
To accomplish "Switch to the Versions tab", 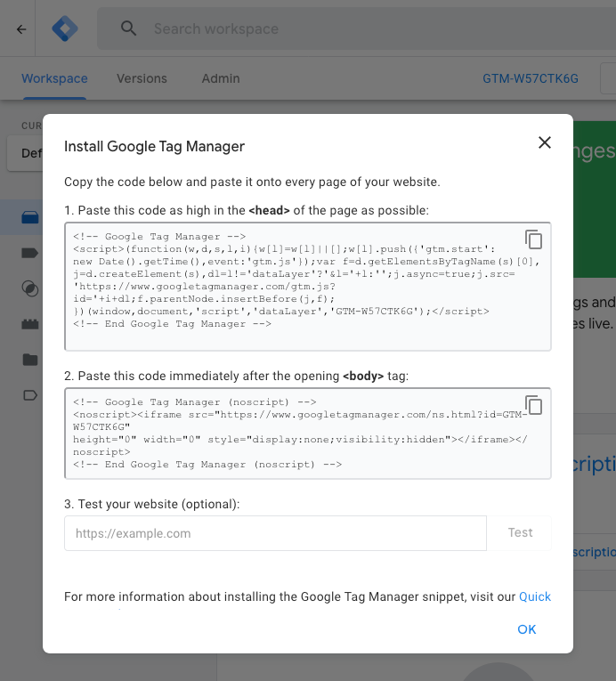I will 142,78.
